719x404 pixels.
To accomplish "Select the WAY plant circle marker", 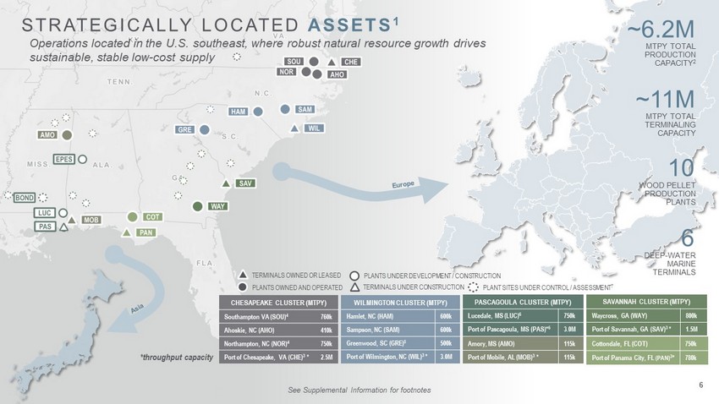I will [x=197, y=206].
